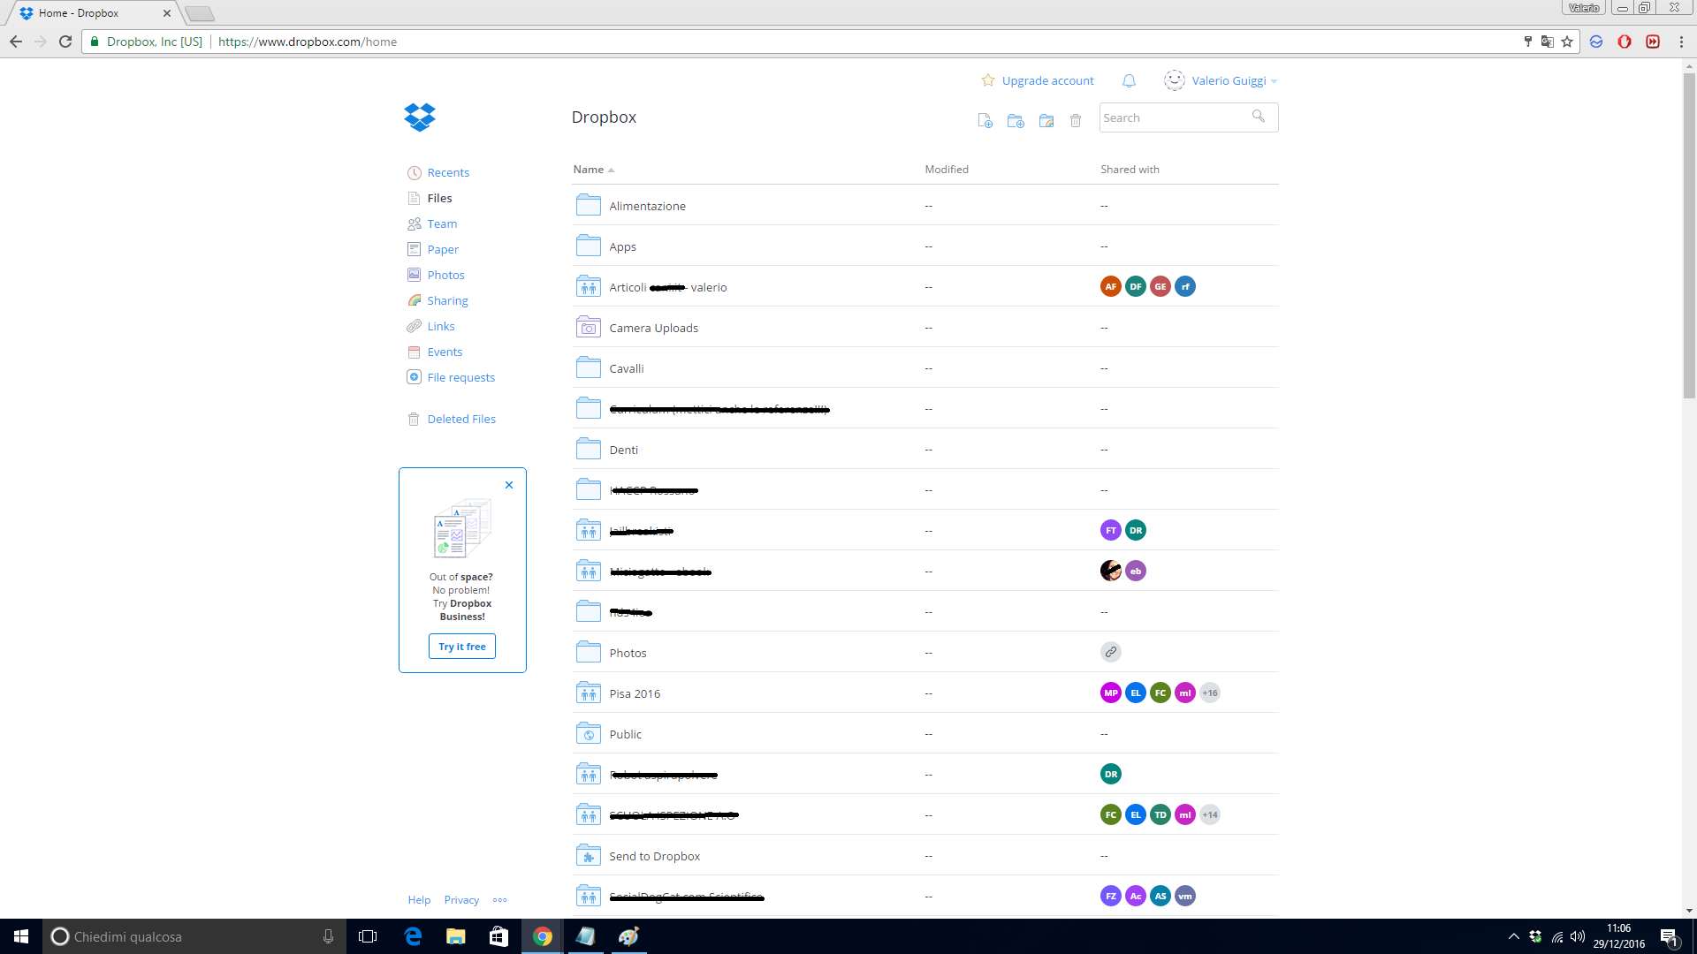Show hidden tray icons chevron
The width and height of the screenshot is (1697, 954).
tap(1513, 936)
